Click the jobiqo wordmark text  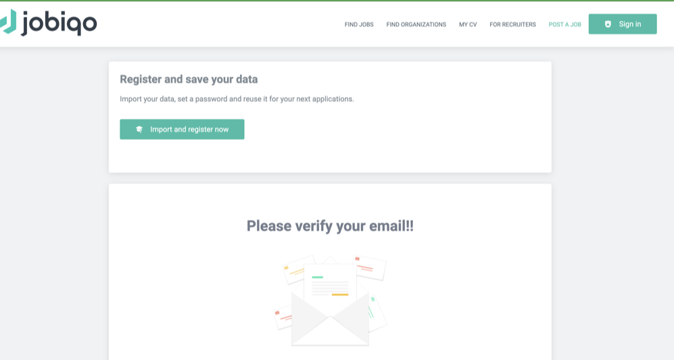click(x=59, y=24)
